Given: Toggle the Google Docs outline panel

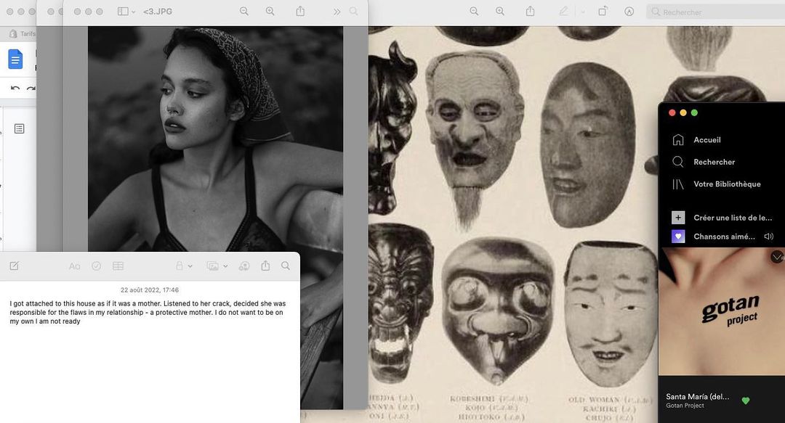Looking at the screenshot, I should (x=20, y=128).
